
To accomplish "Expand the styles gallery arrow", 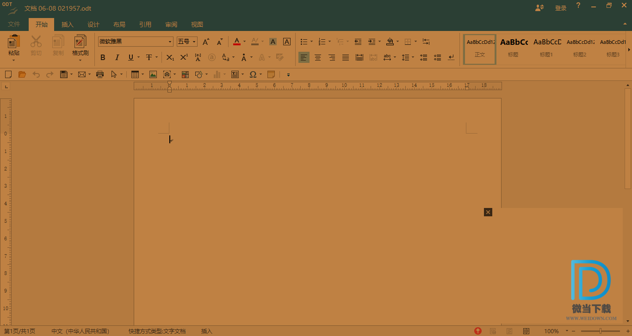I will (x=629, y=49).
